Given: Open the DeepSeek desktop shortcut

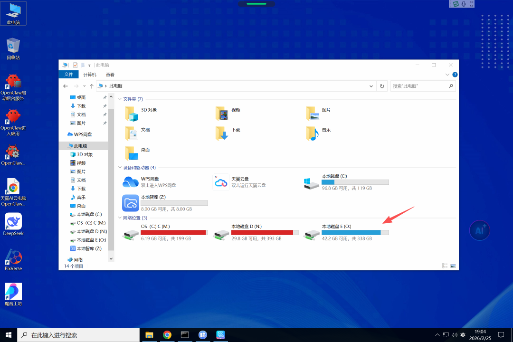Looking at the screenshot, I should coord(13,221).
